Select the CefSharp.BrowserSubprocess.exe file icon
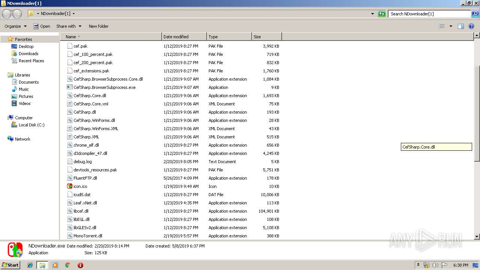 (x=70, y=87)
